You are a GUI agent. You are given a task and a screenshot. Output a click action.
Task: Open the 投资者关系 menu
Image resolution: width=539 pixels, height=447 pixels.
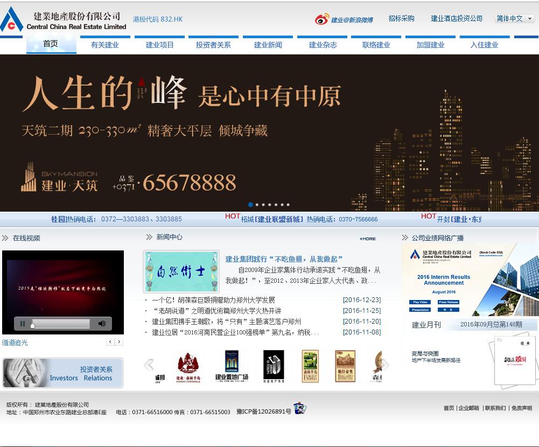[x=213, y=45]
